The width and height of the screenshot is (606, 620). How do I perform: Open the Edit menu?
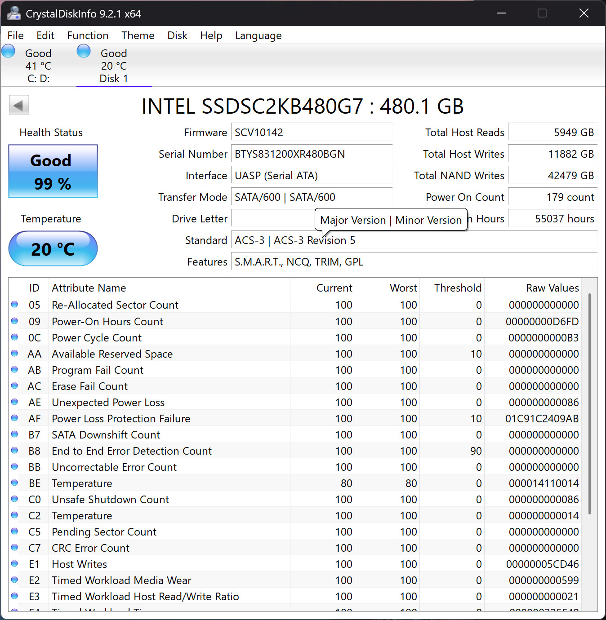point(45,35)
